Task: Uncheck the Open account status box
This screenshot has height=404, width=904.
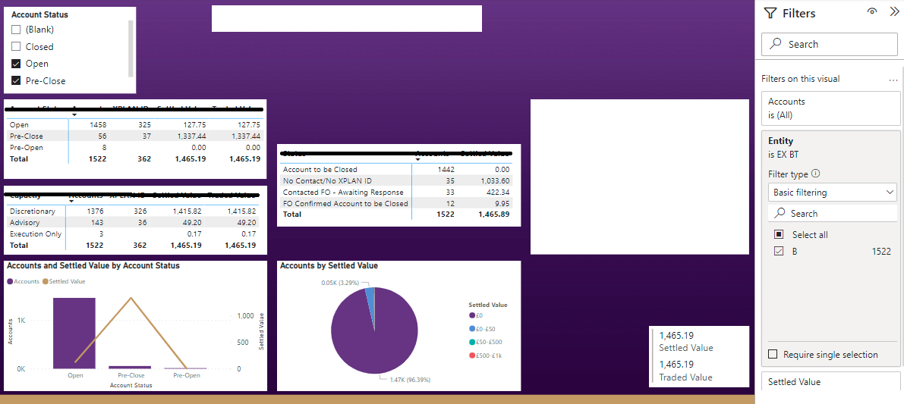Action: point(16,64)
